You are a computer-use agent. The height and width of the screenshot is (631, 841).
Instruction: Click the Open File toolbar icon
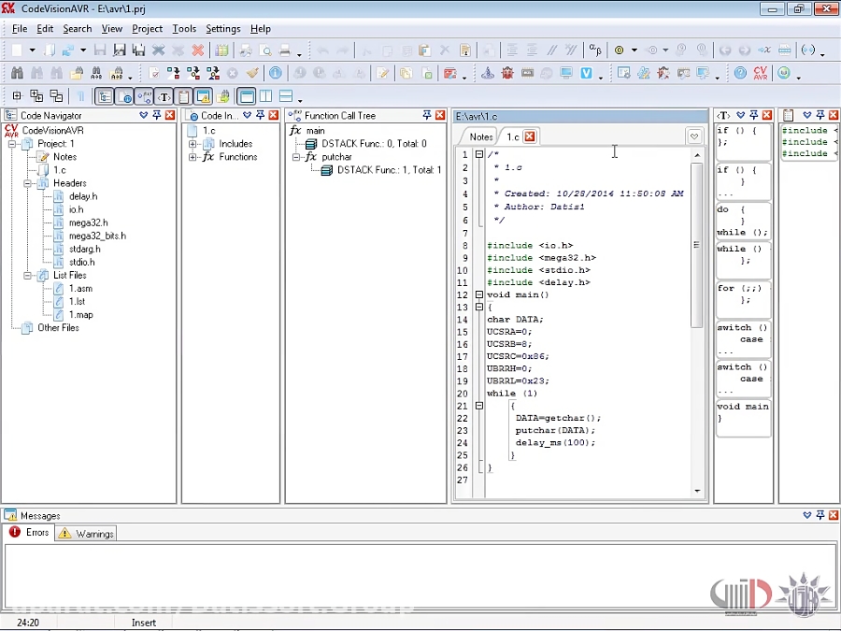(x=49, y=50)
